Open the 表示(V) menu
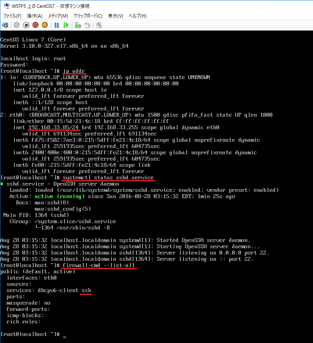Viewport: 313px width, 343px height. pos(116,16)
